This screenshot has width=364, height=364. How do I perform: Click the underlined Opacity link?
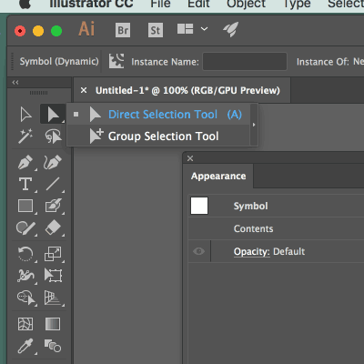point(252,252)
